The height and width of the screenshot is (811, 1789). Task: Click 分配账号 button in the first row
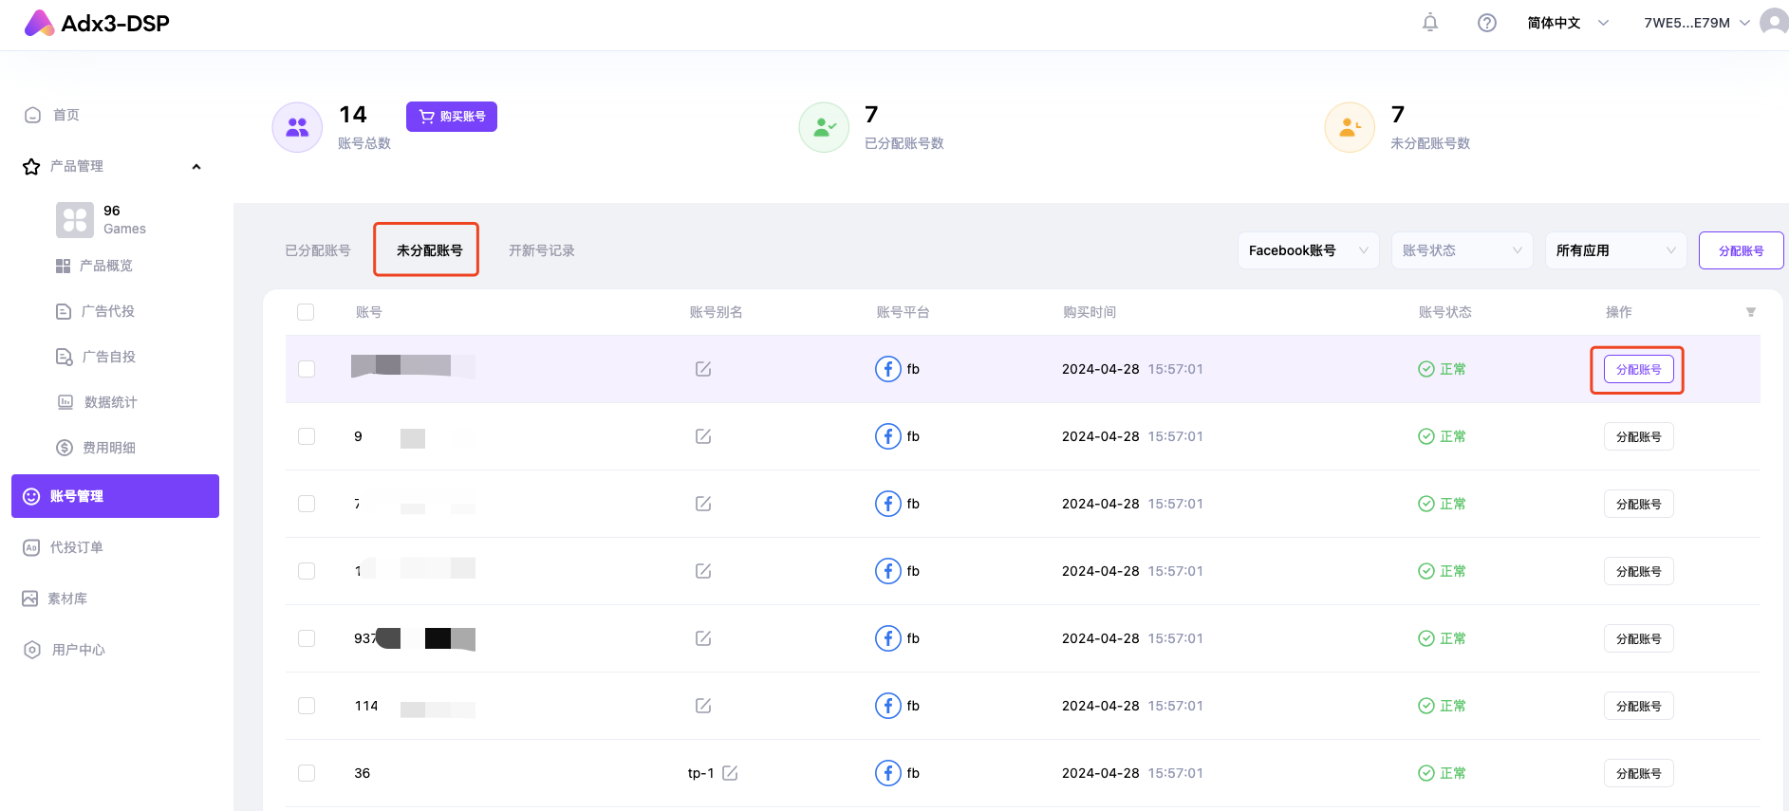(1638, 369)
